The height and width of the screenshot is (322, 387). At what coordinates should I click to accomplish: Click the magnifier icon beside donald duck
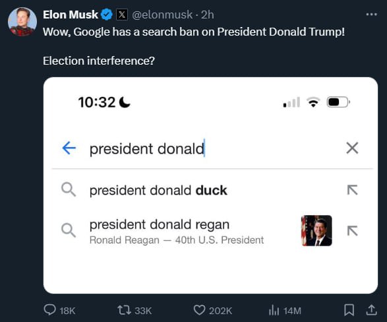tap(69, 189)
